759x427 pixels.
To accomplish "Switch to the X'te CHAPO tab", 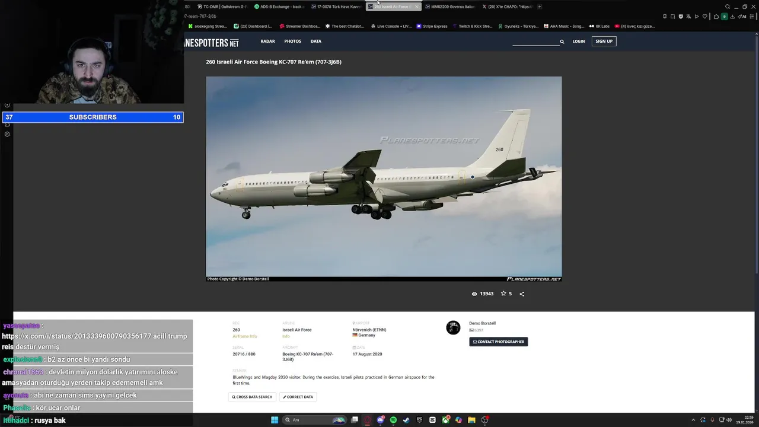I will pos(506,7).
